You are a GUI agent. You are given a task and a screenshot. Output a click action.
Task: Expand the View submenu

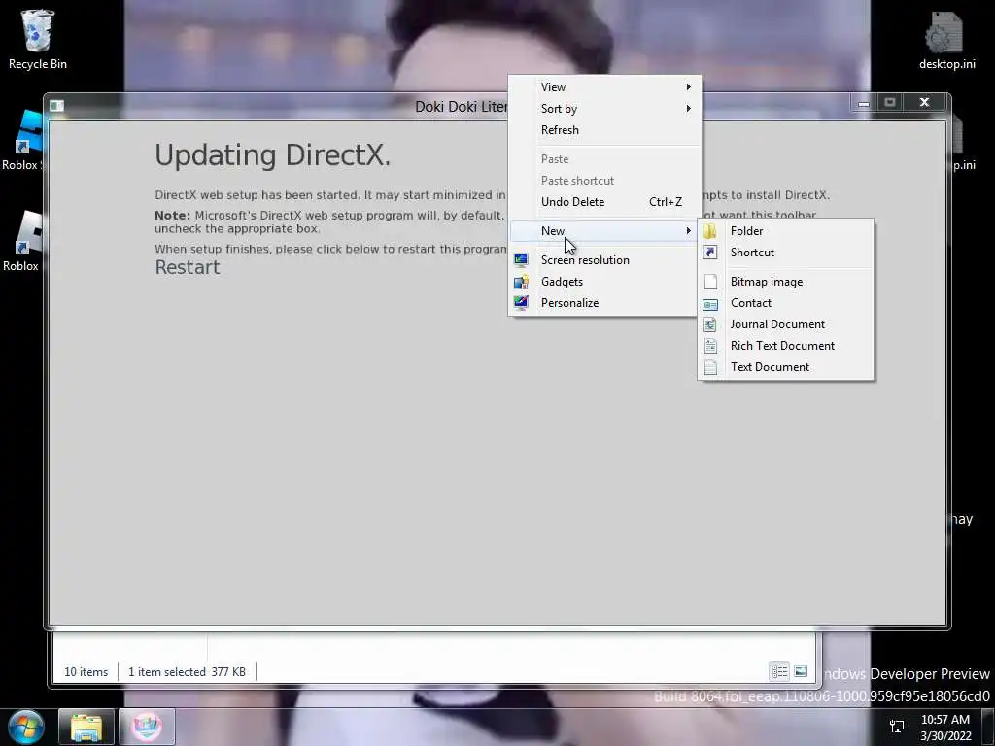coord(604,86)
